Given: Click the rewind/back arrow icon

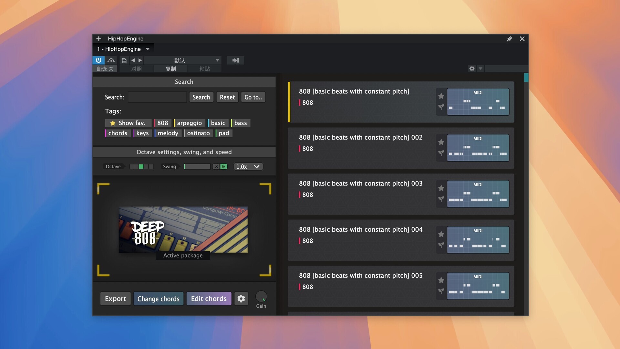Looking at the screenshot, I should tap(134, 60).
